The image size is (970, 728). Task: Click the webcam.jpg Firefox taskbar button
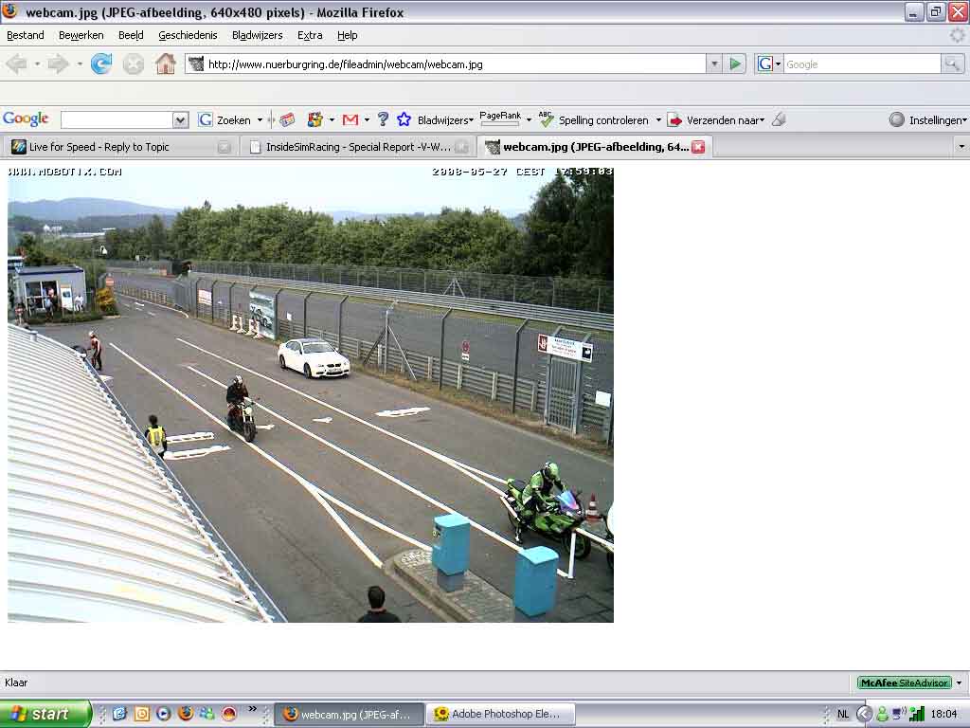tap(350, 714)
